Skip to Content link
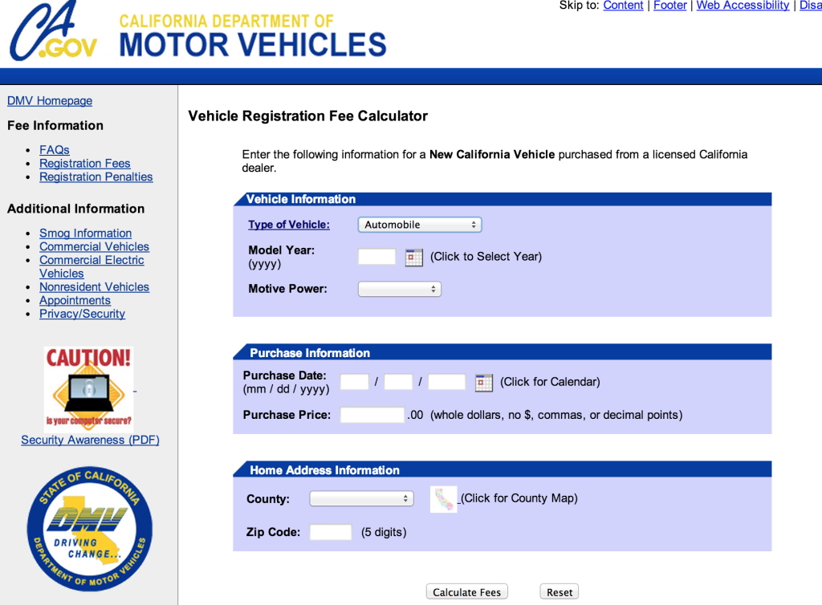The width and height of the screenshot is (822, 605). point(623,6)
